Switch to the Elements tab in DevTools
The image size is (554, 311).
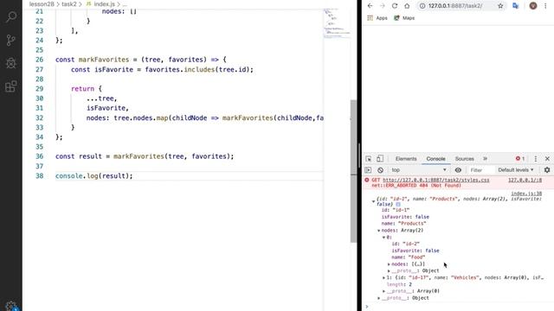406,159
